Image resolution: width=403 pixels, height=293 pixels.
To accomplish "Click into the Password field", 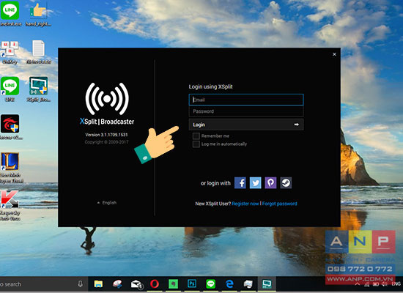I will point(246,111).
